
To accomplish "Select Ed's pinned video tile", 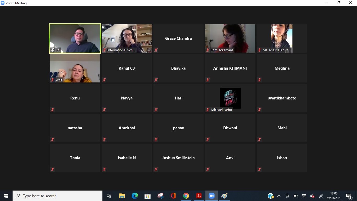I will coord(75,38).
